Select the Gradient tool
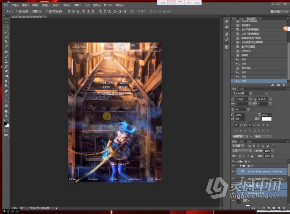290x214 pixels. 6,76
